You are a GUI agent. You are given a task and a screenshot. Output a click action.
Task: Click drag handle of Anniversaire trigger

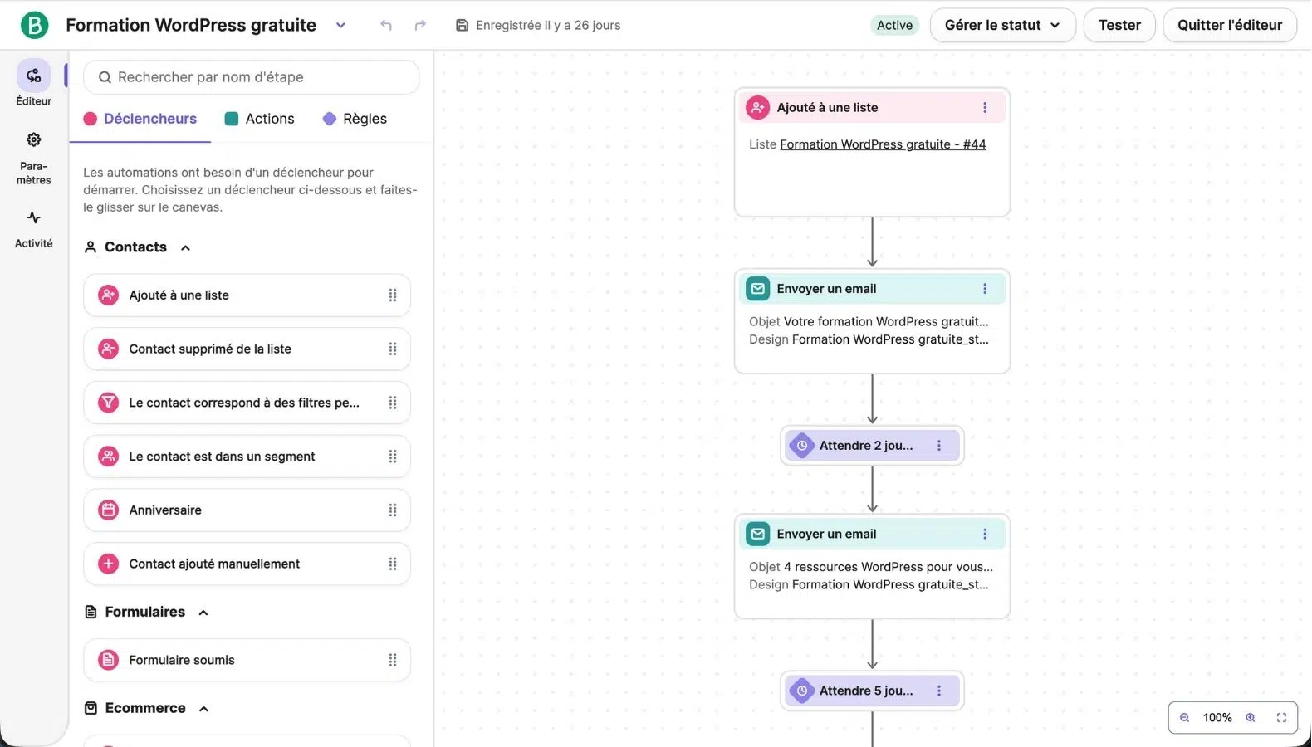[393, 510]
